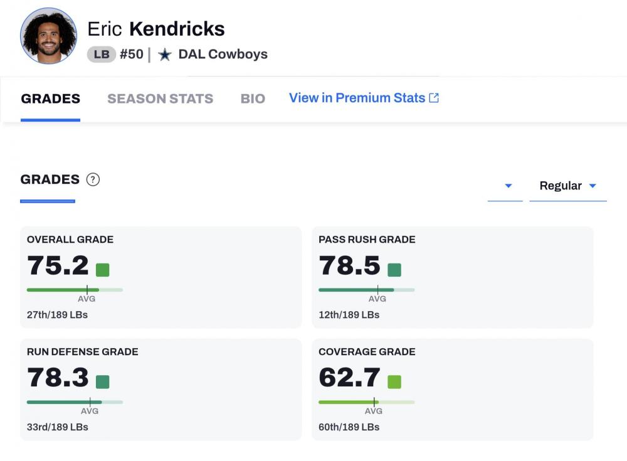Click the LB position badge
Image resolution: width=627 pixels, height=461 pixels.
click(x=102, y=55)
